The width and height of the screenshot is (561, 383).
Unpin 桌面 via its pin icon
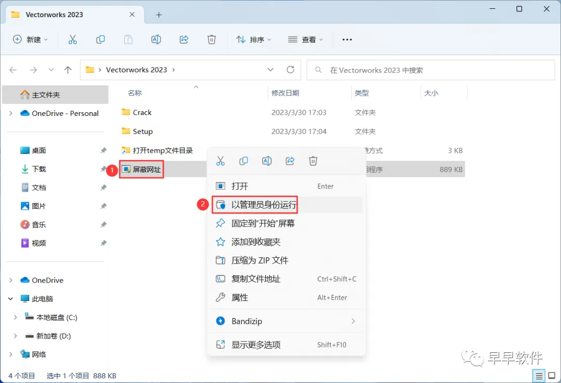point(103,150)
